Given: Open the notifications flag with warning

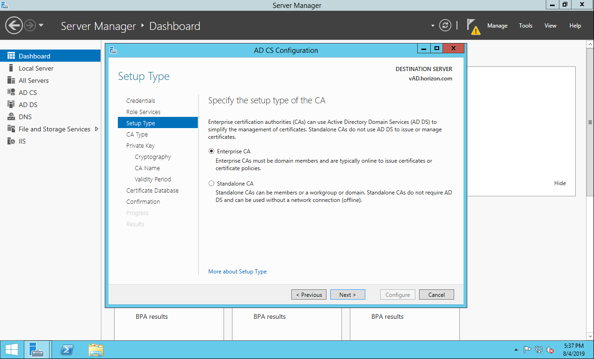Looking at the screenshot, I should click(x=473, y=26).
